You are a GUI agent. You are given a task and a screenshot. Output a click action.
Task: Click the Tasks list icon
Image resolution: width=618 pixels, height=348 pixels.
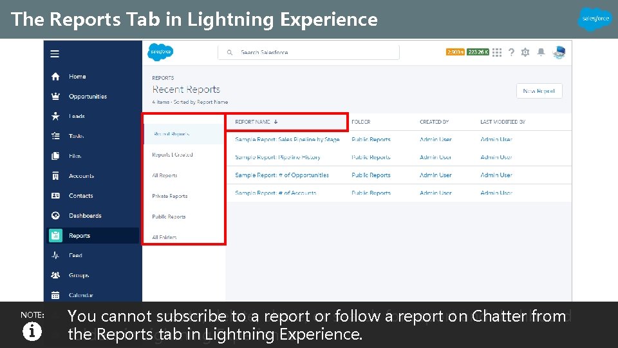click(x=55, y=136)
